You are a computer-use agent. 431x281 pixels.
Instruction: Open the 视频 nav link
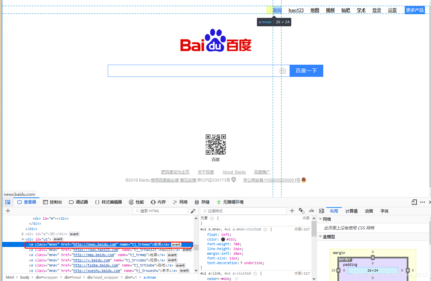coord(330,10)
